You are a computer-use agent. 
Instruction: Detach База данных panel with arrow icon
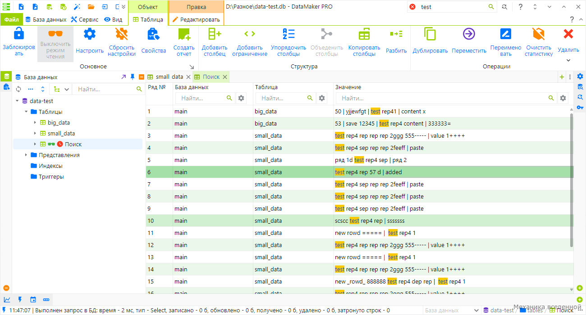(124, 77)
